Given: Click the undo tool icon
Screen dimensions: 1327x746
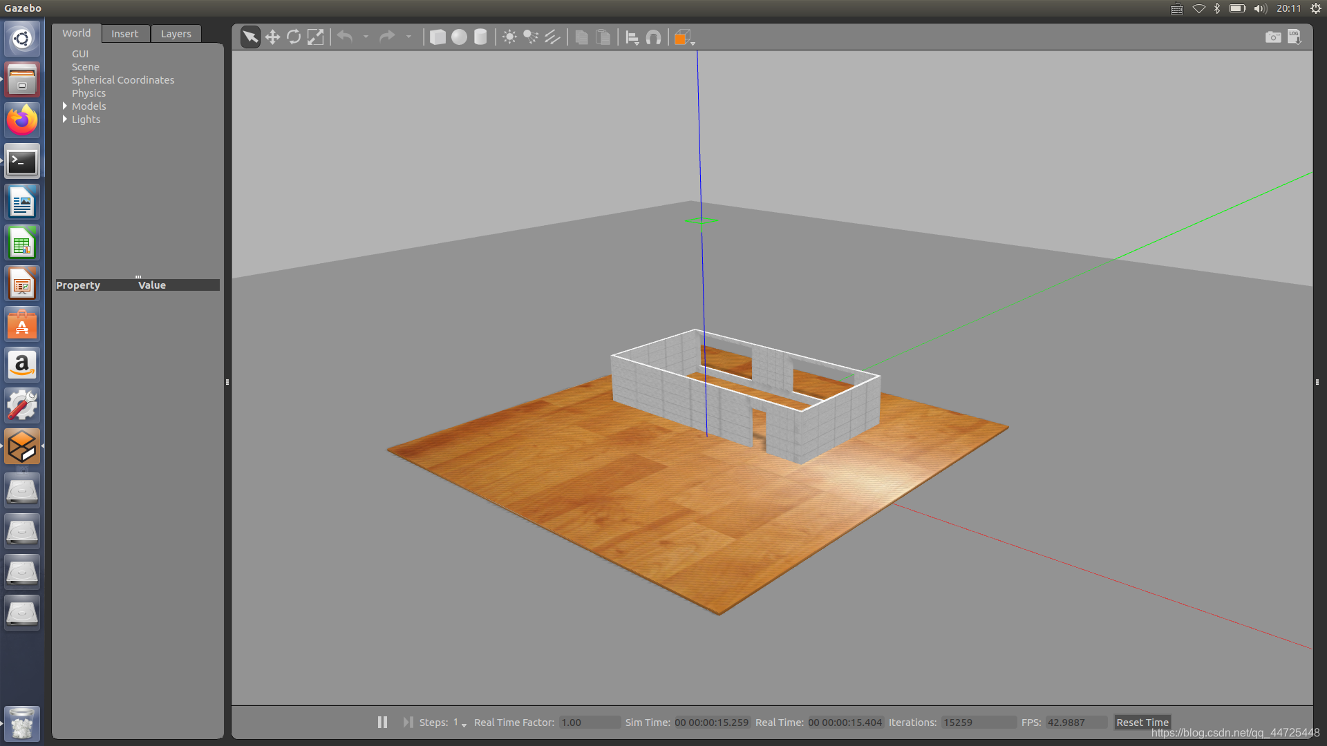Looking at the screenshot, I should point(346,37).
